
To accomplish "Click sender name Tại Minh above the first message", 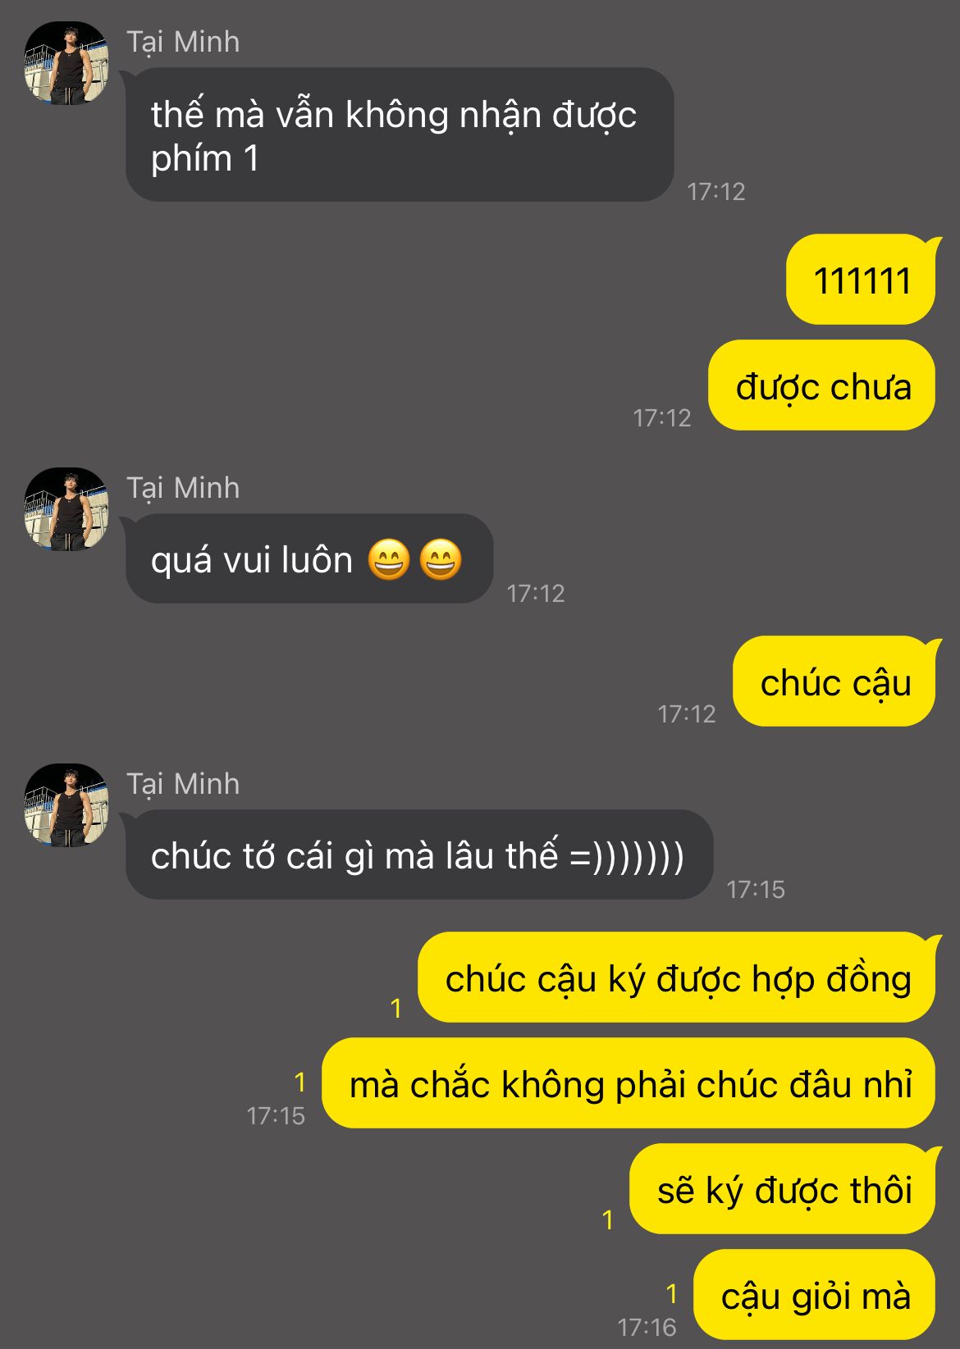I will [183, 42].
